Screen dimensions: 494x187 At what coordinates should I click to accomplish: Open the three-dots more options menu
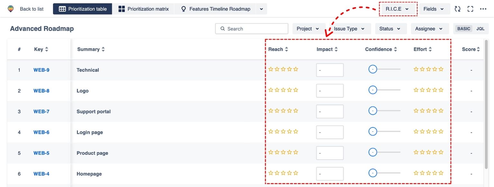(x=483, y=9)
